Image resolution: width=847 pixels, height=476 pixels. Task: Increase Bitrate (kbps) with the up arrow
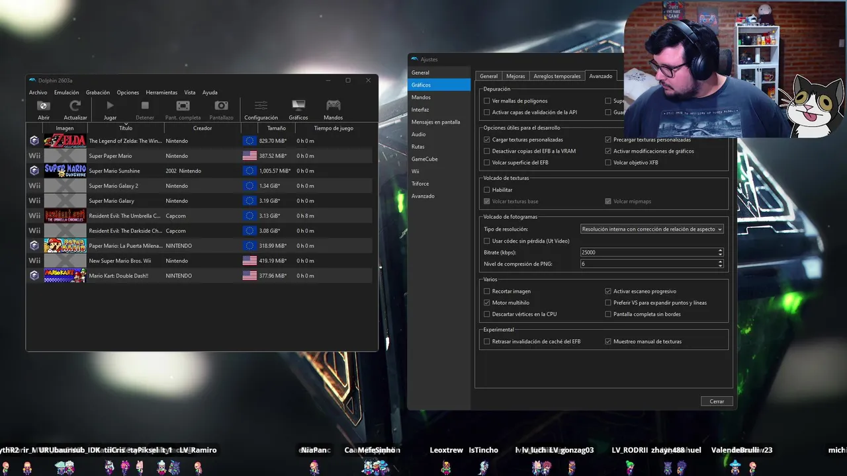coord(721,251)
